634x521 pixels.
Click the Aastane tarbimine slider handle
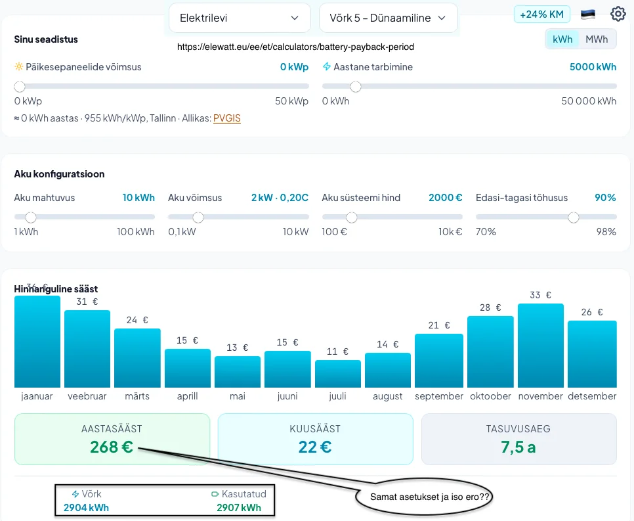[x=356, y=86]
